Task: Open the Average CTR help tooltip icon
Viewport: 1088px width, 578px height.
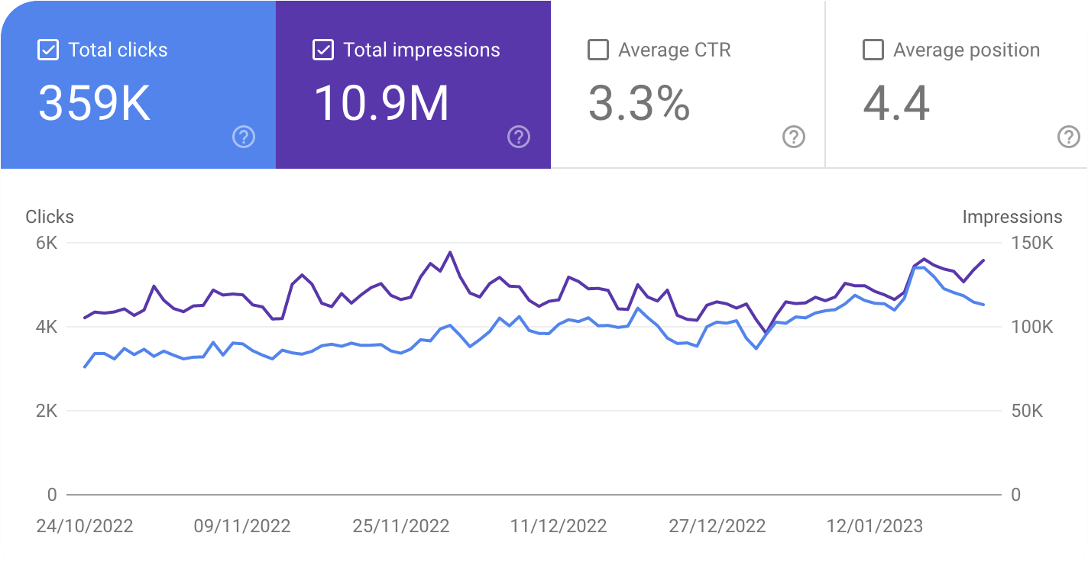Action: click(x=793, y=137)
